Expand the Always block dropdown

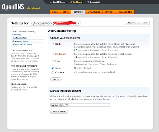59,105
